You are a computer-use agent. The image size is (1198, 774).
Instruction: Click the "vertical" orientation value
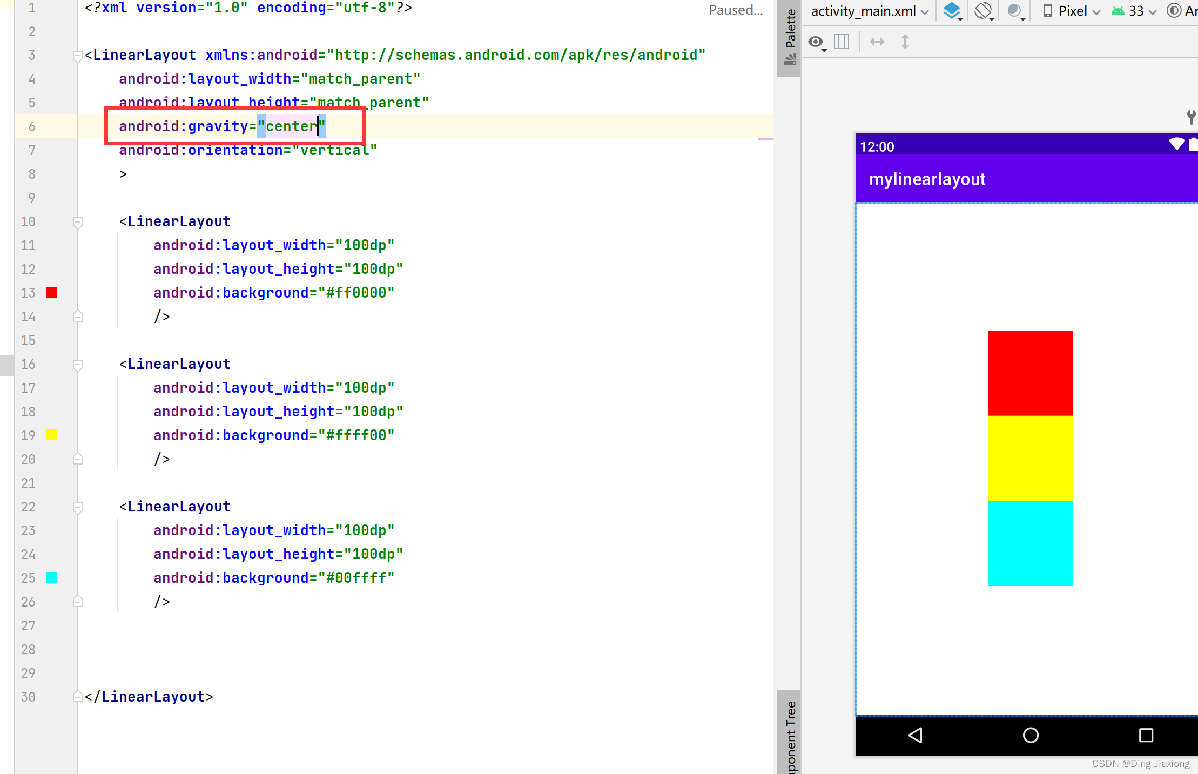[334, 150]
